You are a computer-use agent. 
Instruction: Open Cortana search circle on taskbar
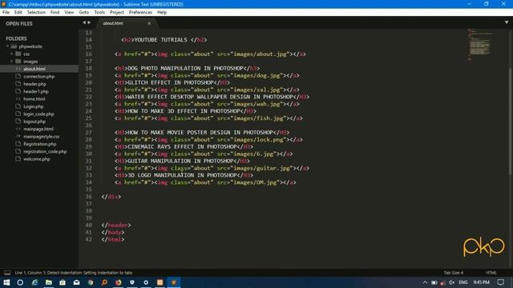pos(20,282)
